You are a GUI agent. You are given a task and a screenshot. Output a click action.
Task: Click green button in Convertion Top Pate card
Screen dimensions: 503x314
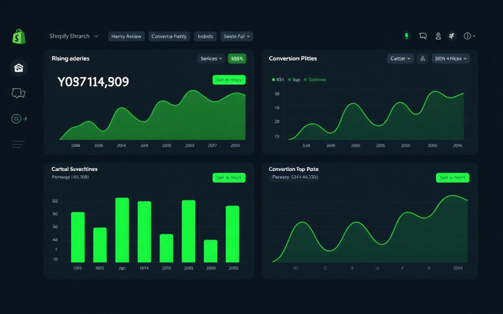point(453,178)
